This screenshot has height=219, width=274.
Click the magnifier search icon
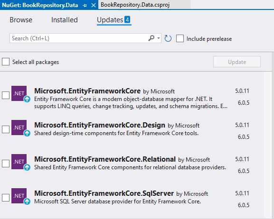point(151,38)
